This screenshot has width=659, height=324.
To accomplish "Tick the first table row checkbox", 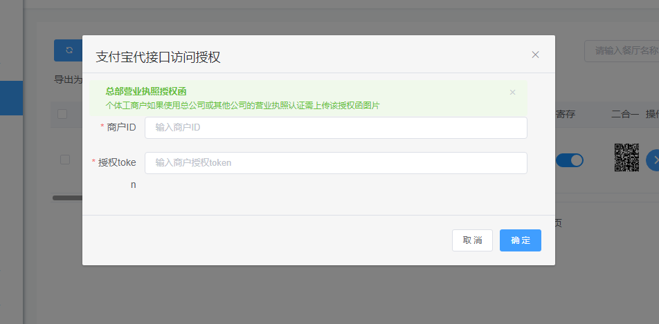I will point(65,160).
